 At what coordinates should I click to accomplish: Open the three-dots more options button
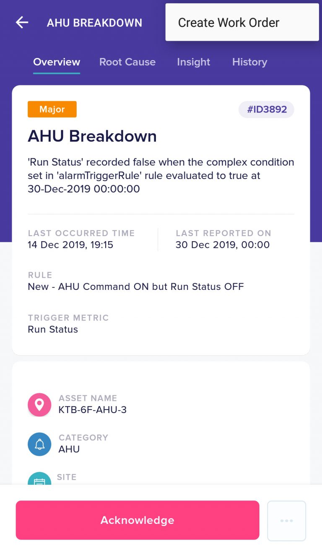286,521
